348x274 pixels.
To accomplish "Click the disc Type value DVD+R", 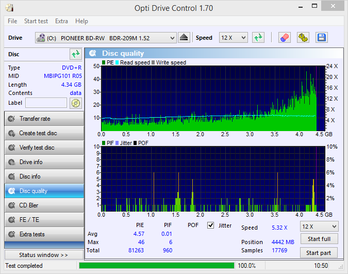I will tap(72, 68).
